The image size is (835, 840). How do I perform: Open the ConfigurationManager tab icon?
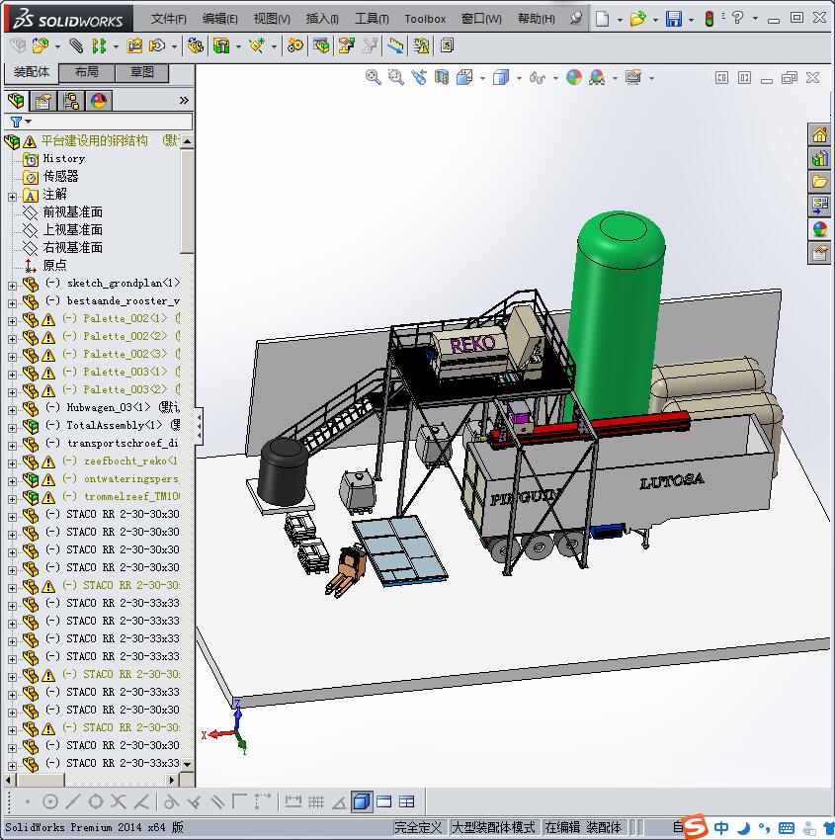click(71, 101)
